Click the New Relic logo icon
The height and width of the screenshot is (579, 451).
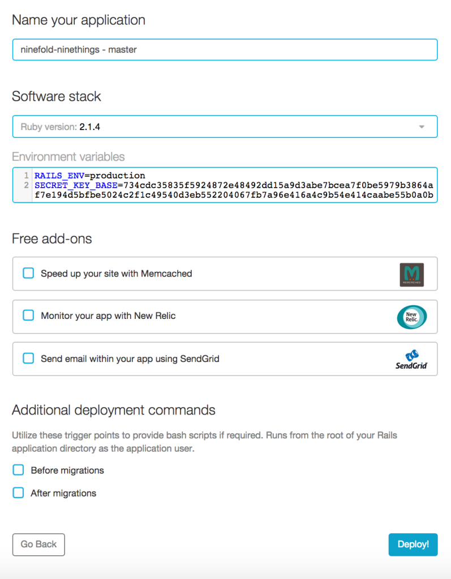[412, 317]
